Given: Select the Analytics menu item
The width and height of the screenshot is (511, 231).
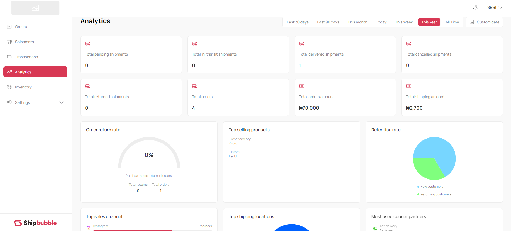Looking at the screenshot, I should 35,72.
